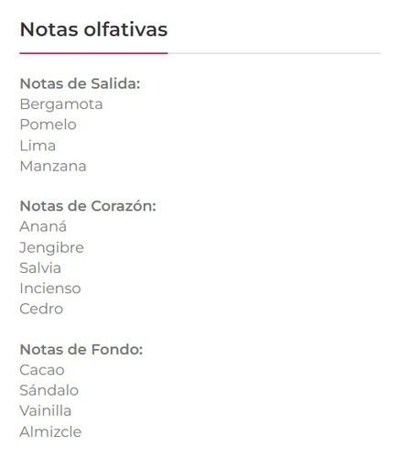Select the Manzana entry

pyautogui.click(x=53, y=166)
